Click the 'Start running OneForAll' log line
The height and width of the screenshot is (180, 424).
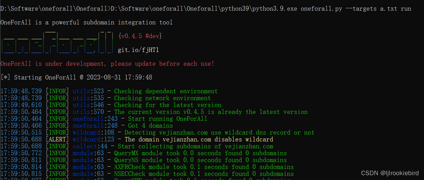coord(104,119)
